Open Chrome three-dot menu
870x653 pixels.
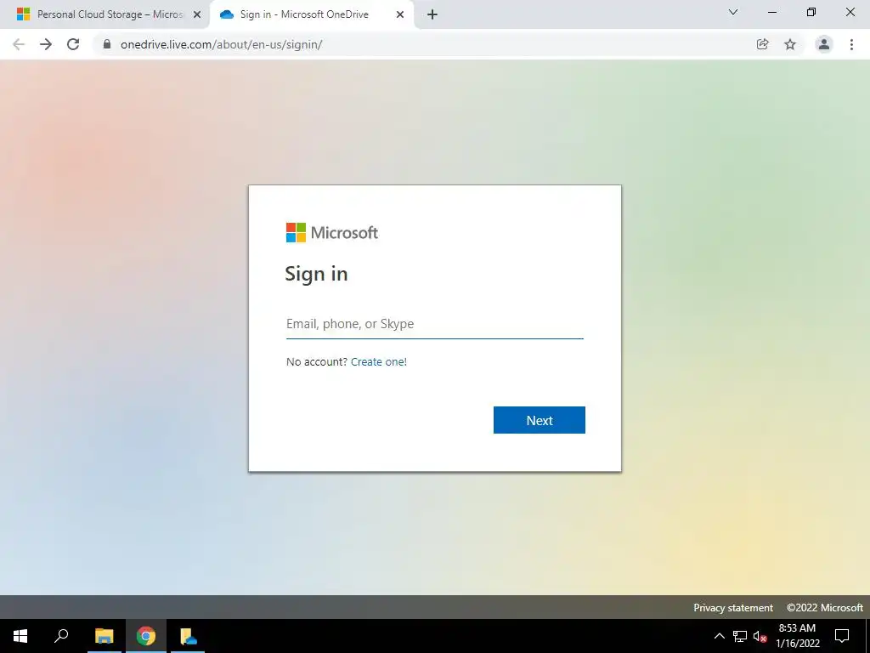point(851,44)
